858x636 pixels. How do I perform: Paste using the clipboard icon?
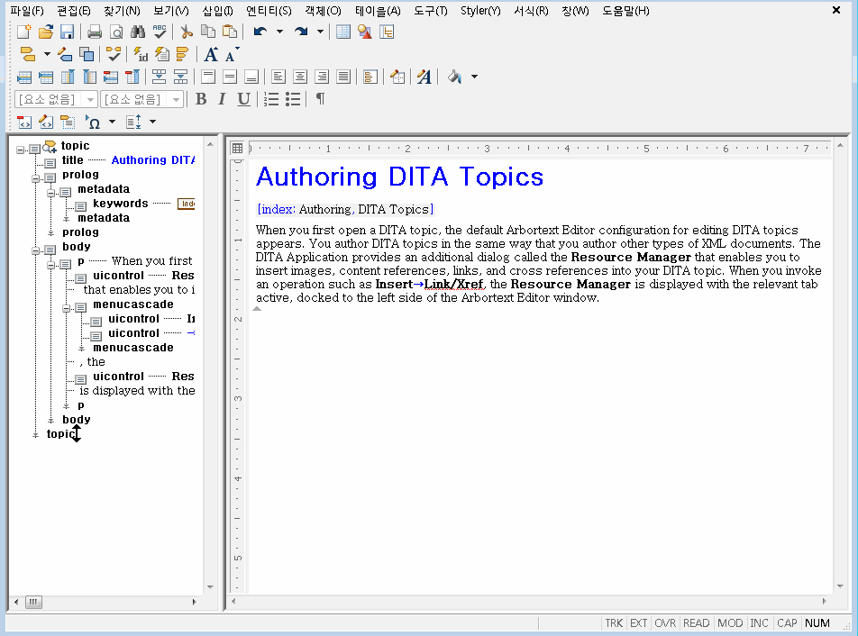(x=230, y=32)
